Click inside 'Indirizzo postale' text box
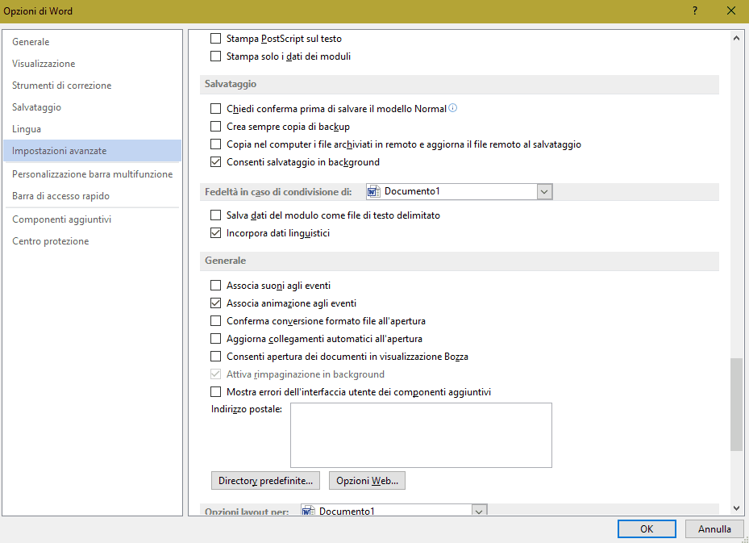Viewport: 749px width, 543px height. coord(421,435)
